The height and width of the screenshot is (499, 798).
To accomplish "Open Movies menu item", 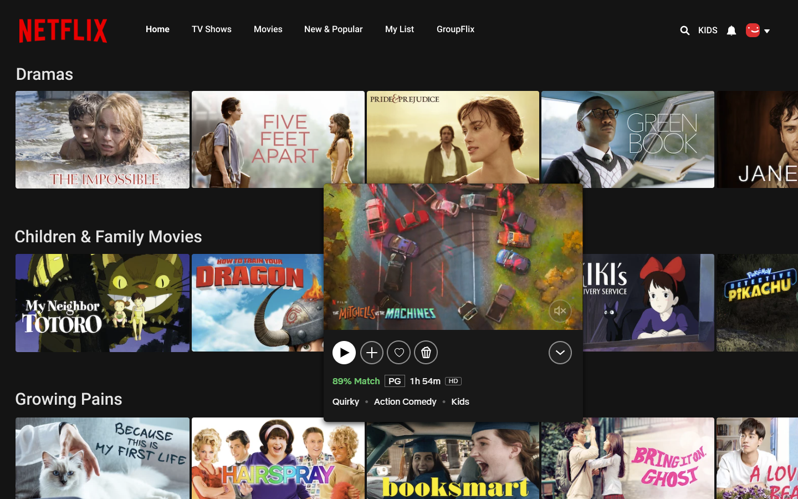I will [x=268, y=29].
